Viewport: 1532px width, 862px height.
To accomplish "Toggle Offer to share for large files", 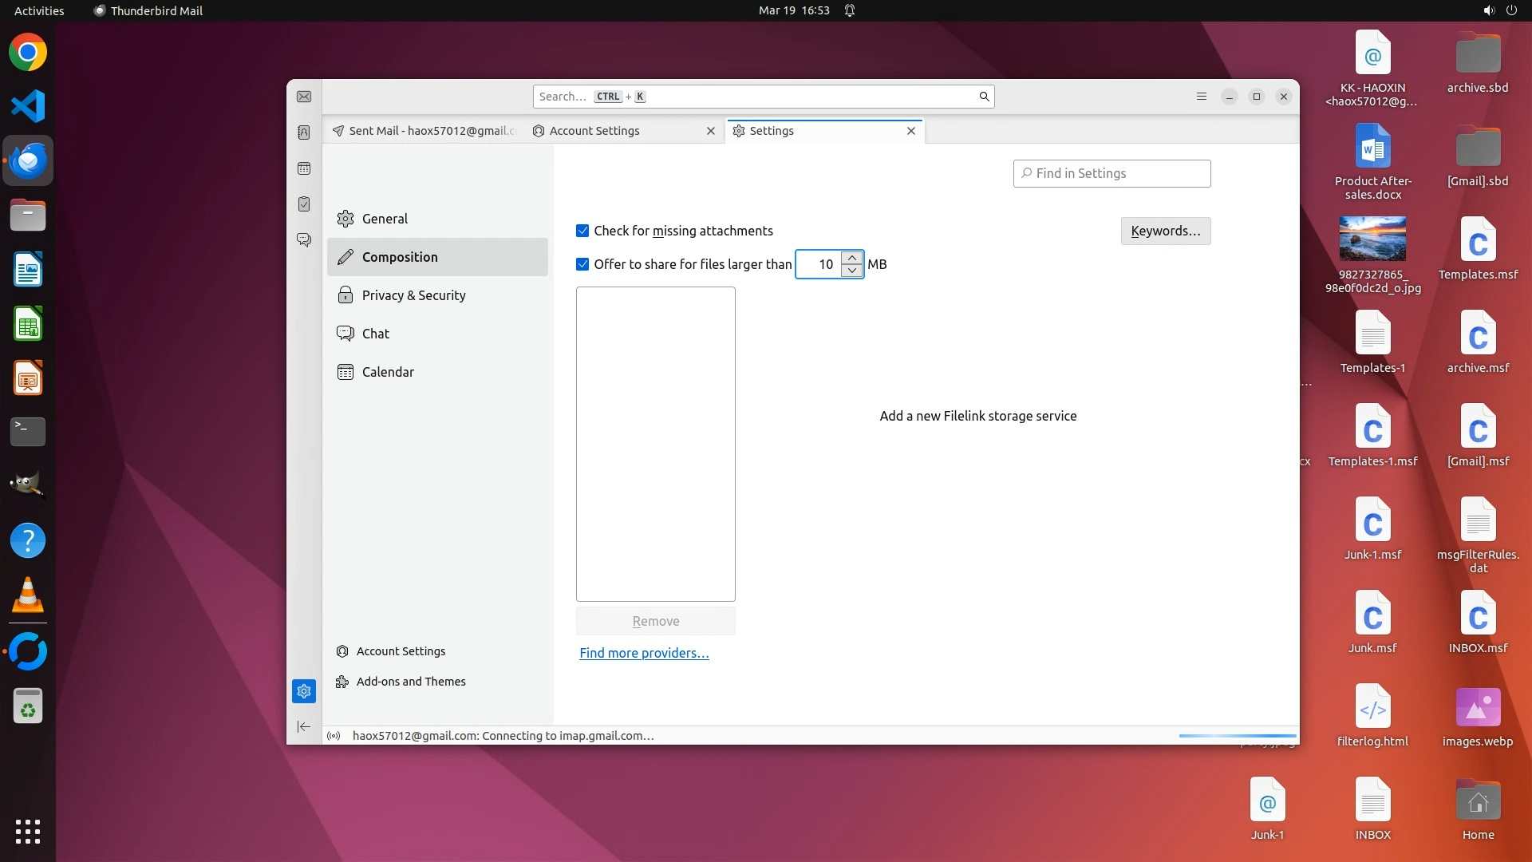I will point(582,264).
